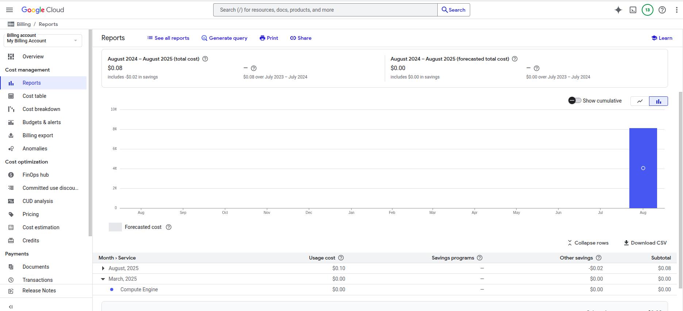Click help icon beside Usage cost column
683x311 pixels.
coord(341,258)
